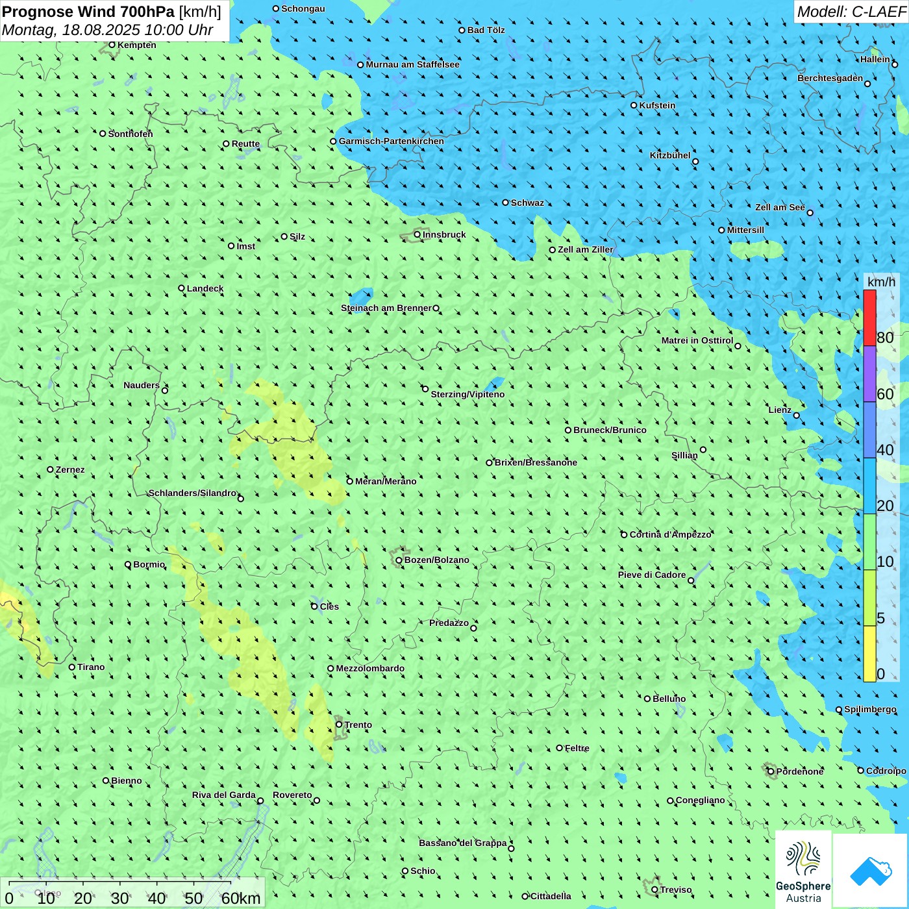Click the red segment of wind legend
Screen dimensions: 909x909
coord(869,318)
